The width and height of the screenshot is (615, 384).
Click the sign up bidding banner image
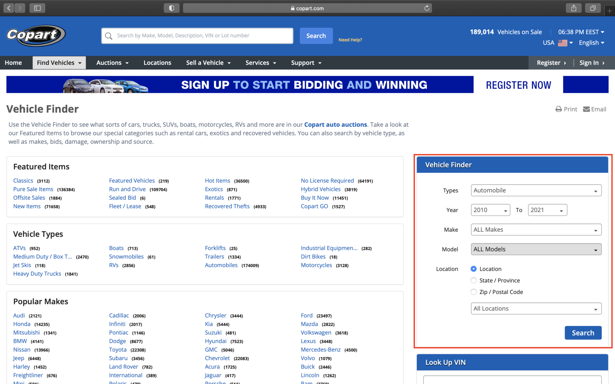pyautogui.click(x=240, y=84)
